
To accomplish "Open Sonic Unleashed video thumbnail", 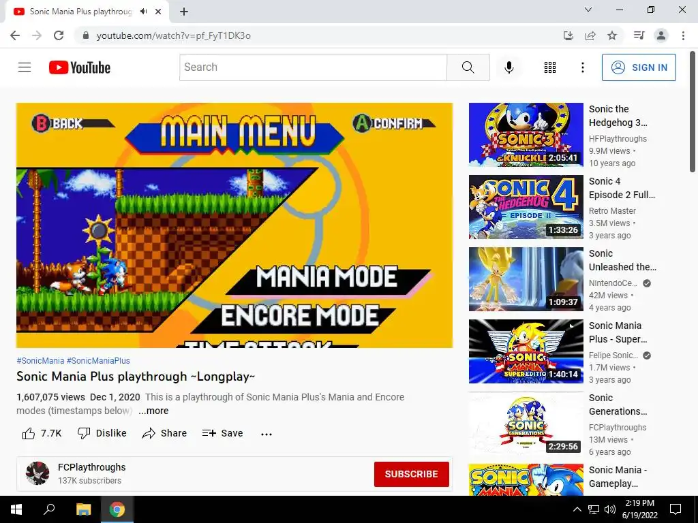I will click(x=526, y=279).
